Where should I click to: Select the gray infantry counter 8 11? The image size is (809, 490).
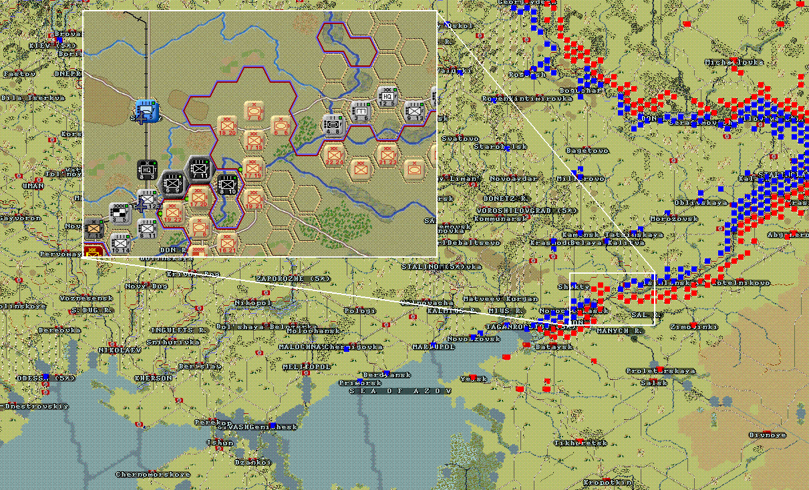[147, 227]
